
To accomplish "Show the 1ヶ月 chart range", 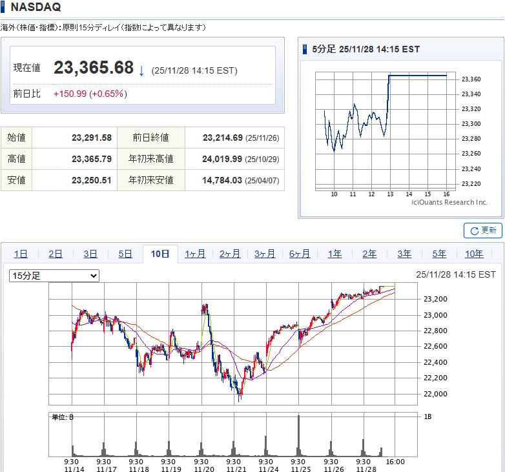I will point(195,254).
